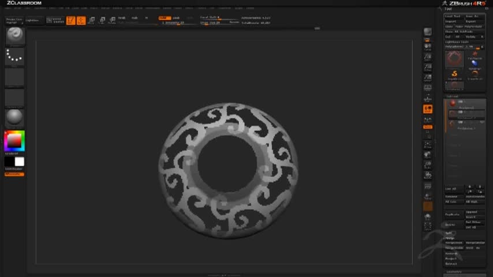Click Import in Tool palette
Viewport: 493px width, 277px height.
pyautogui.click(x=454, y=21)
